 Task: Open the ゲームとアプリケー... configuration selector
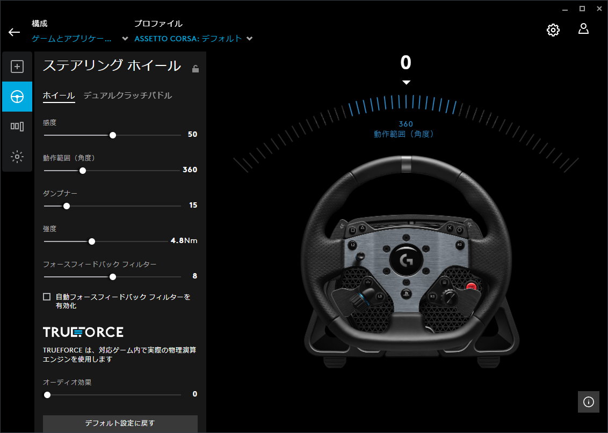click(x=72, y=38)
